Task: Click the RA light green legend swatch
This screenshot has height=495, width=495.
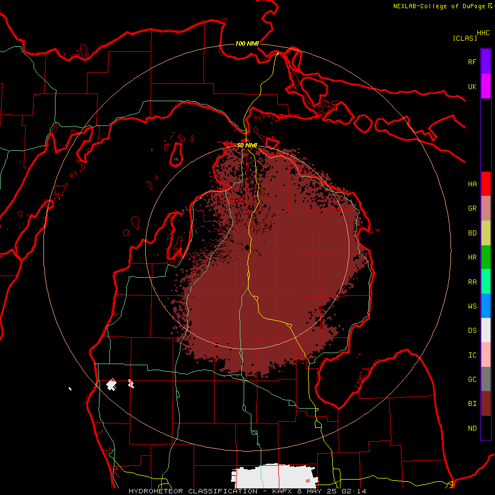Action: point(486,282)
